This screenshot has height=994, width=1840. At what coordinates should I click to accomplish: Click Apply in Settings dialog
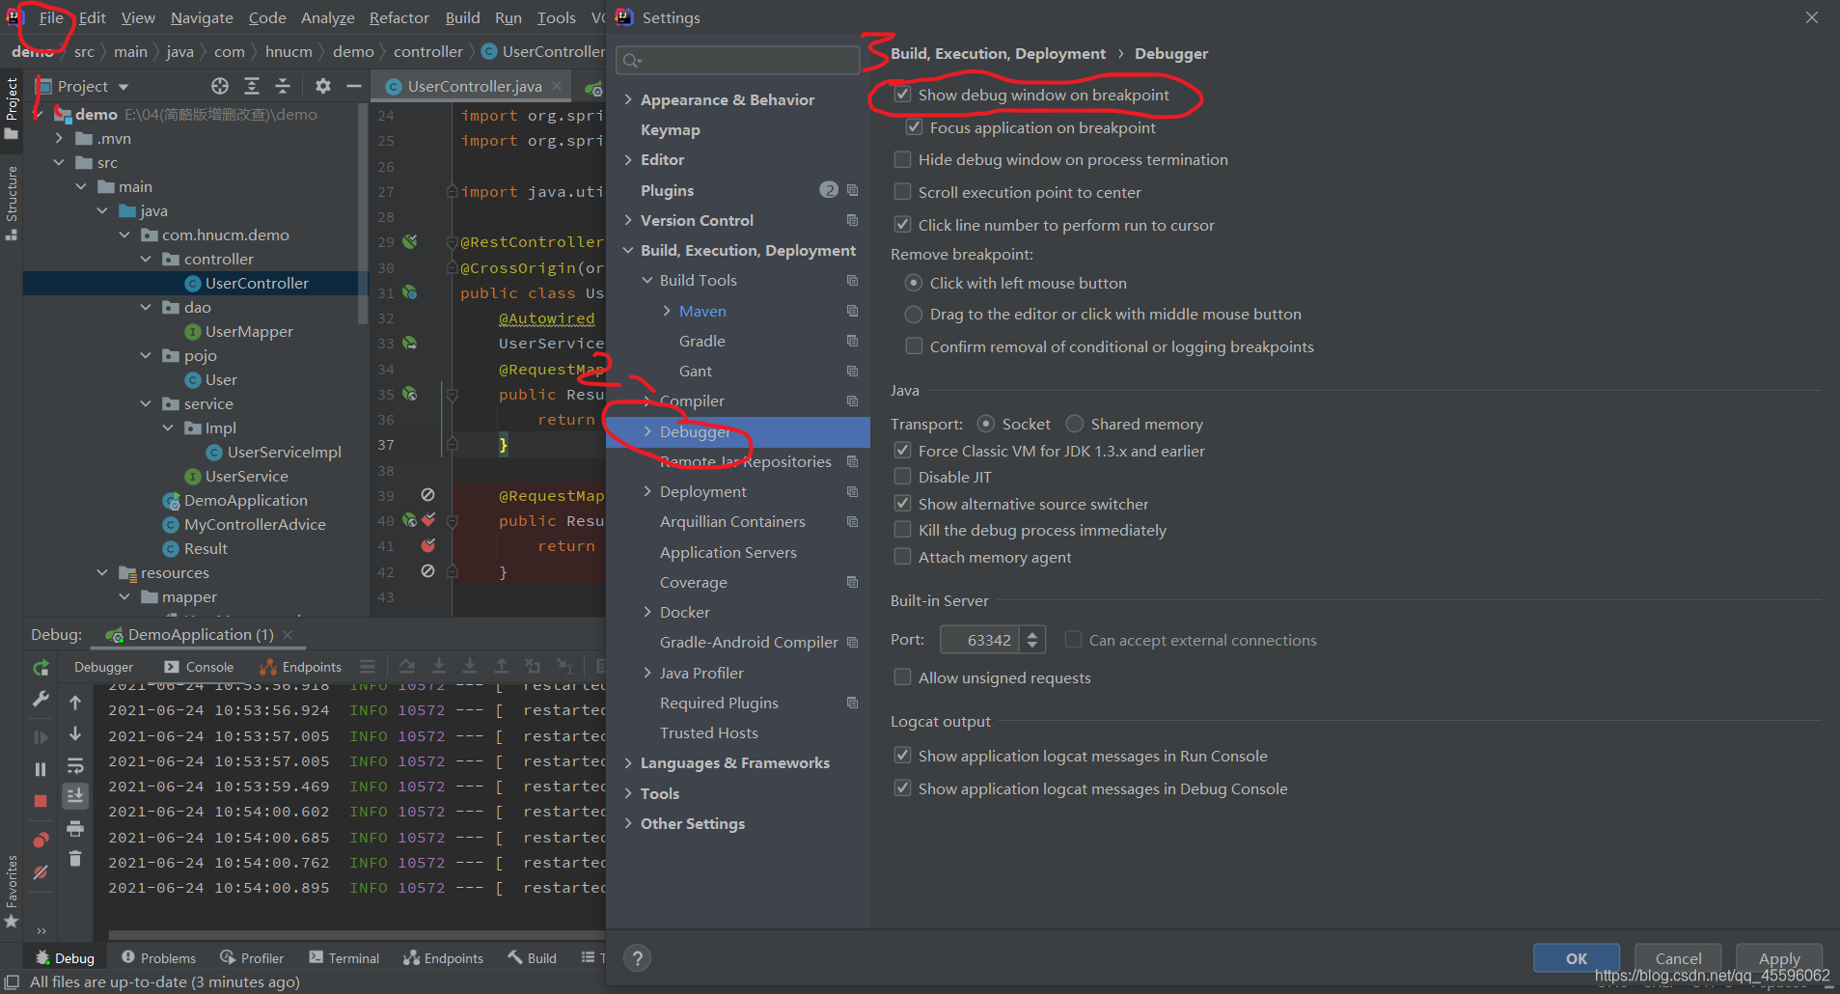(x=1779, y=958)
